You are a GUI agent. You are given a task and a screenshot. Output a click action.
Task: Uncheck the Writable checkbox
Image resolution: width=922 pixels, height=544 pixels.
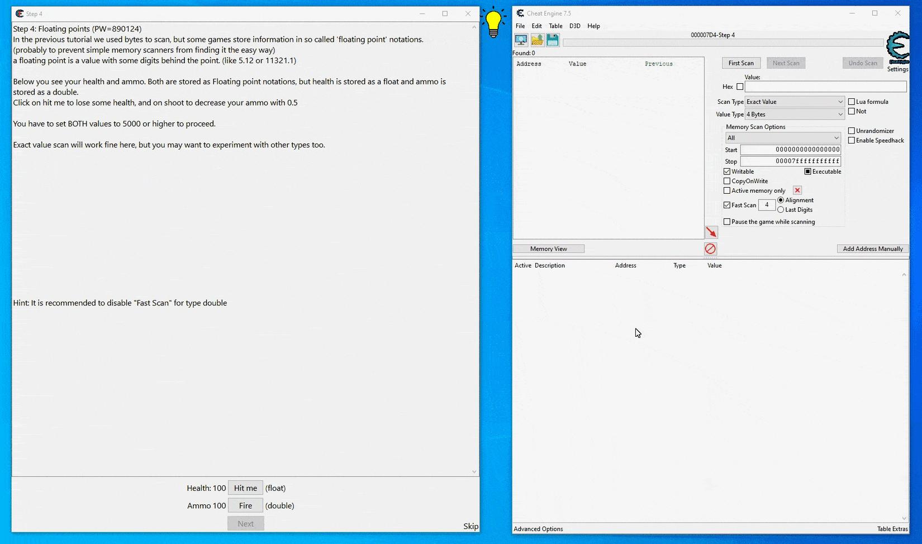point(727,171)
